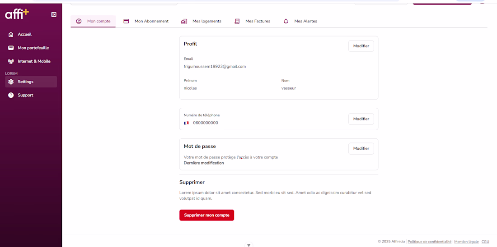Click the Support question mark icon
The width and height of the screenshot is (497, 247).
pos(11,95)
